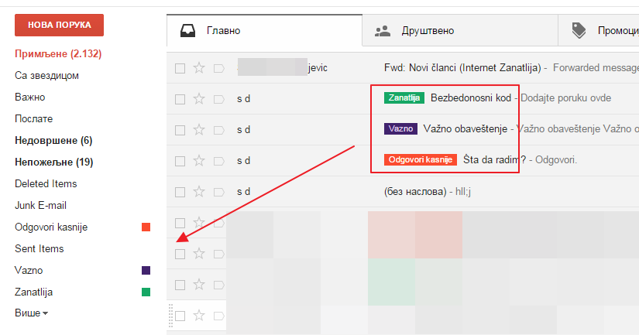
Task: Open the Vazno label in sidebar
Action: pos(29,270)
